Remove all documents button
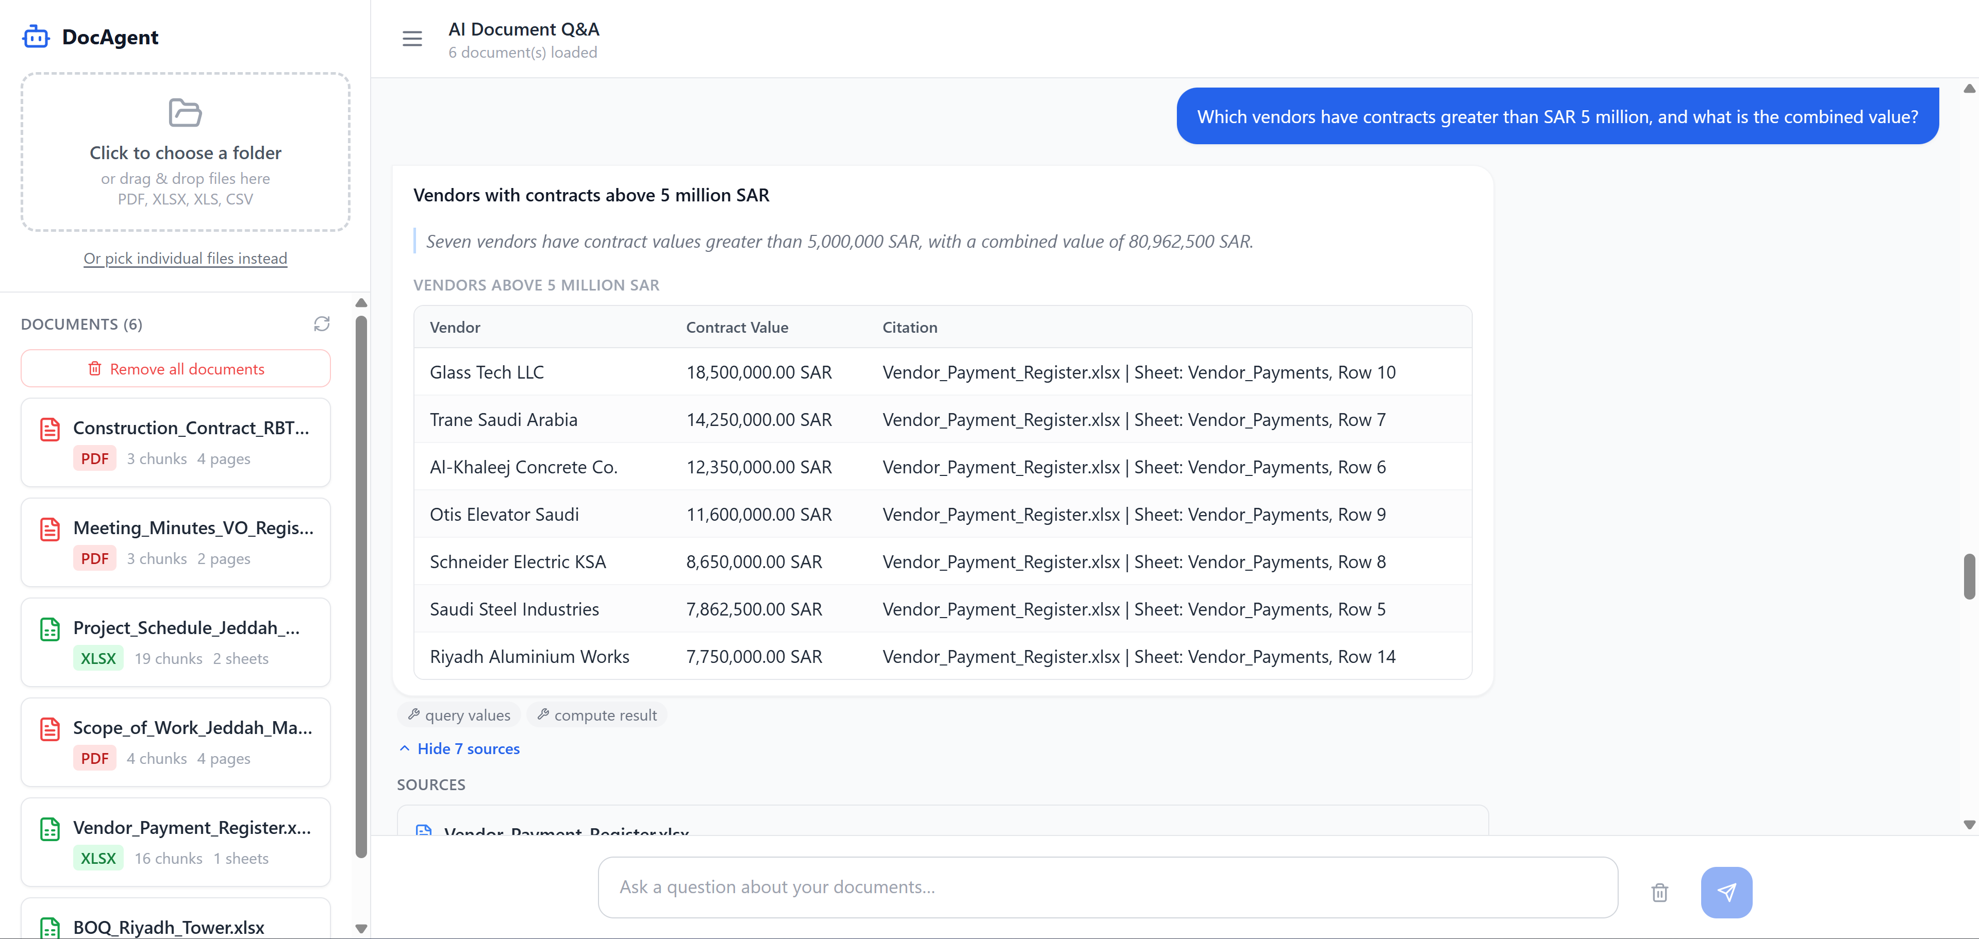Screen dimensions: 1979x939 click(x=176, y=368)
